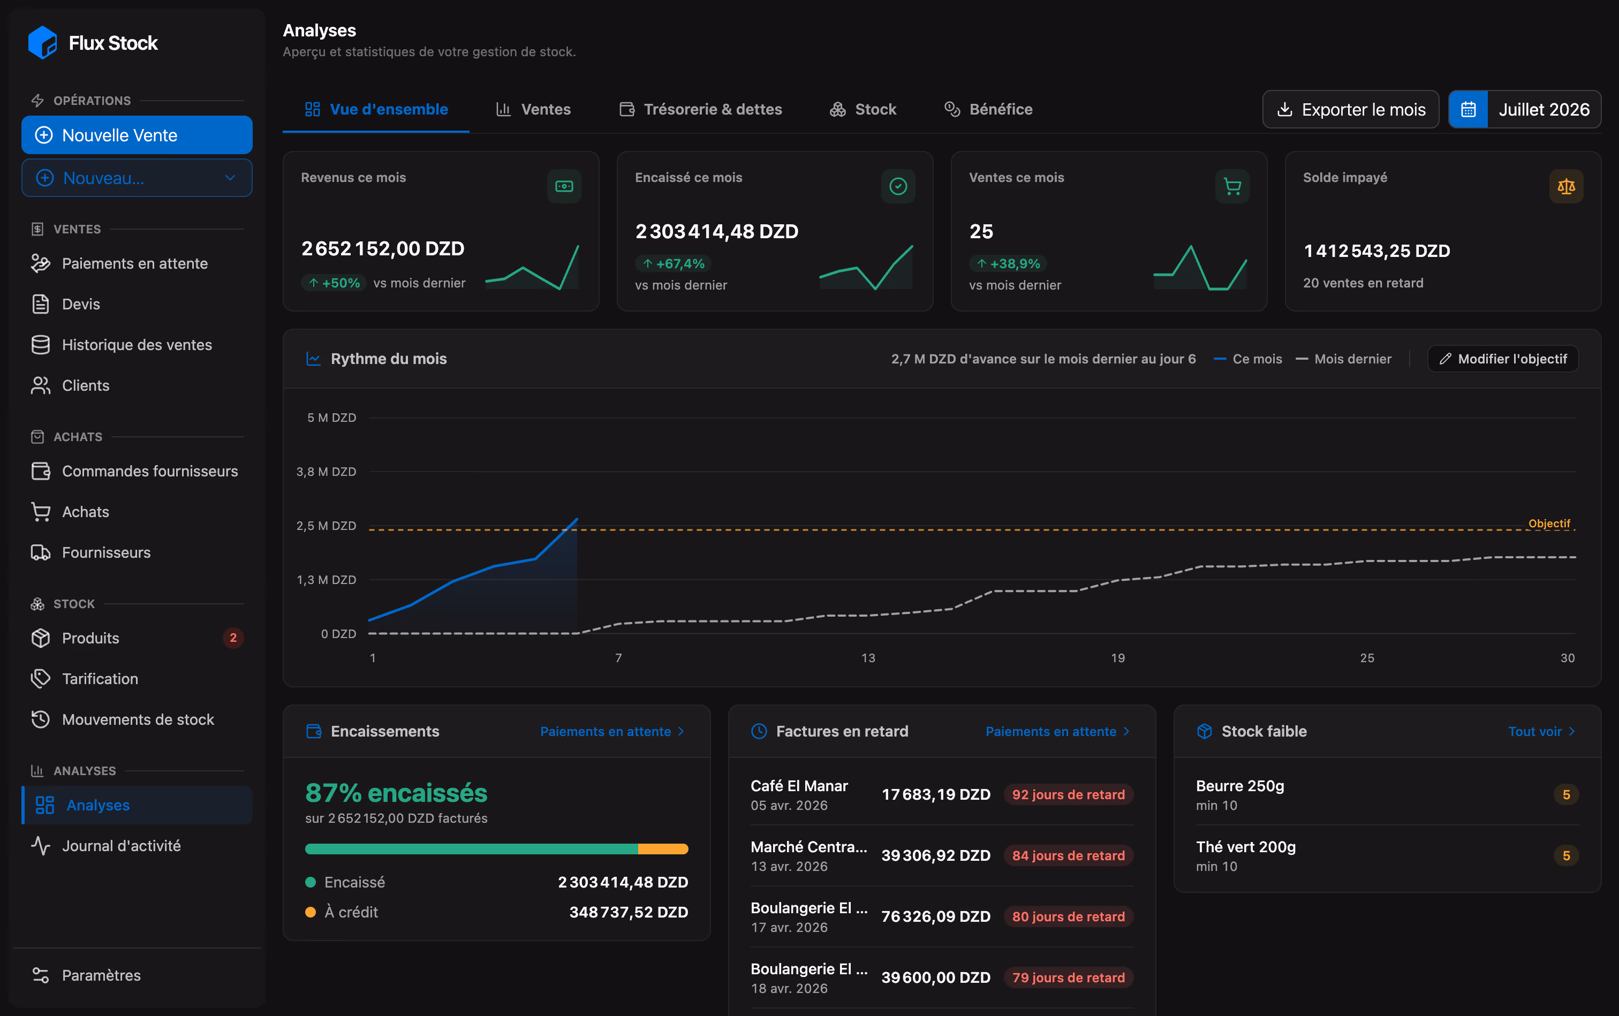
Task: Click the +67,4% change badge
Action: [x=674, y=263]
